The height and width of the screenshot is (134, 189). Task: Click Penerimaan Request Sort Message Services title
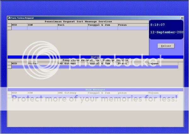[78, 22]
